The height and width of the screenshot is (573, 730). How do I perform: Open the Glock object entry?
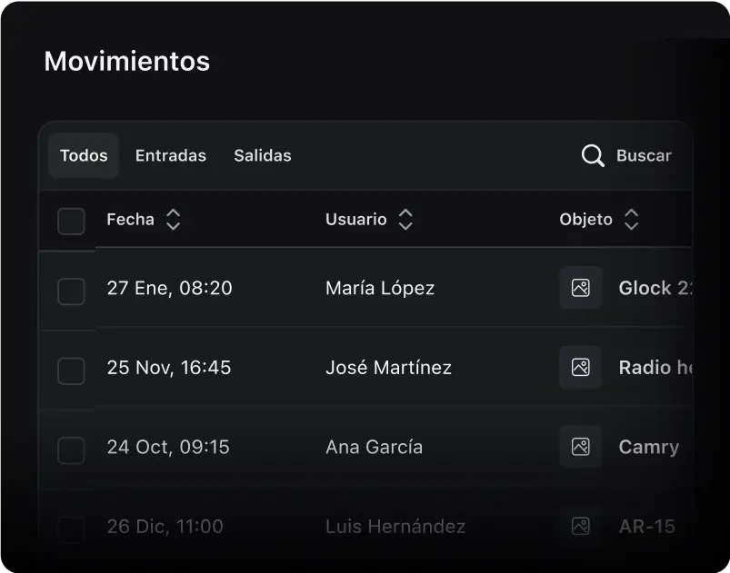click(655, 288)
